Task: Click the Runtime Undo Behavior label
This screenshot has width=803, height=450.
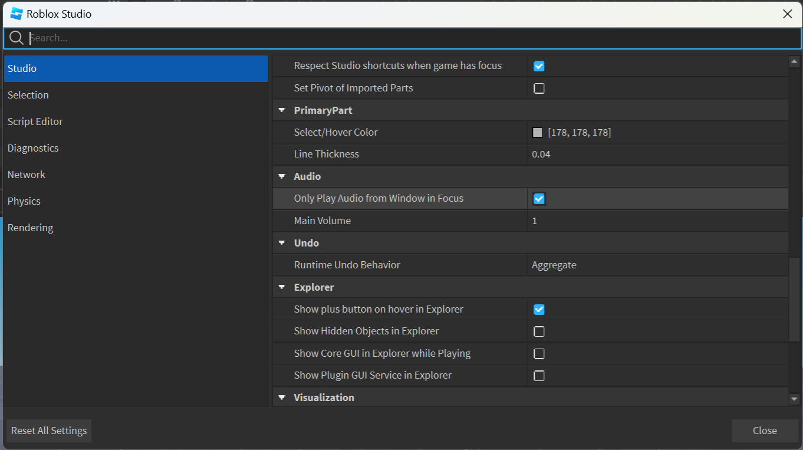Action: click(347, 265)
